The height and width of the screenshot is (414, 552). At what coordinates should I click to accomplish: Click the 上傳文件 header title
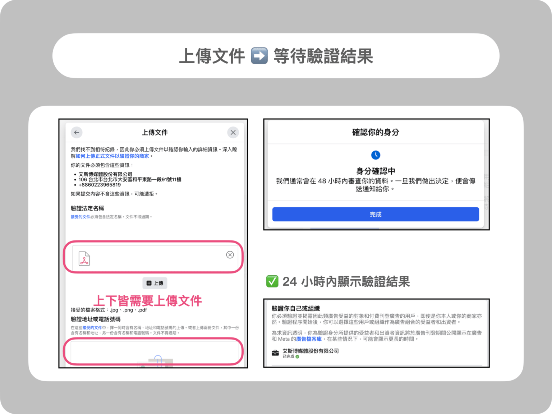[155, 132]
